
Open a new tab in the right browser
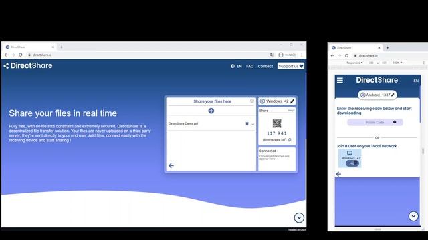(387, 48)
